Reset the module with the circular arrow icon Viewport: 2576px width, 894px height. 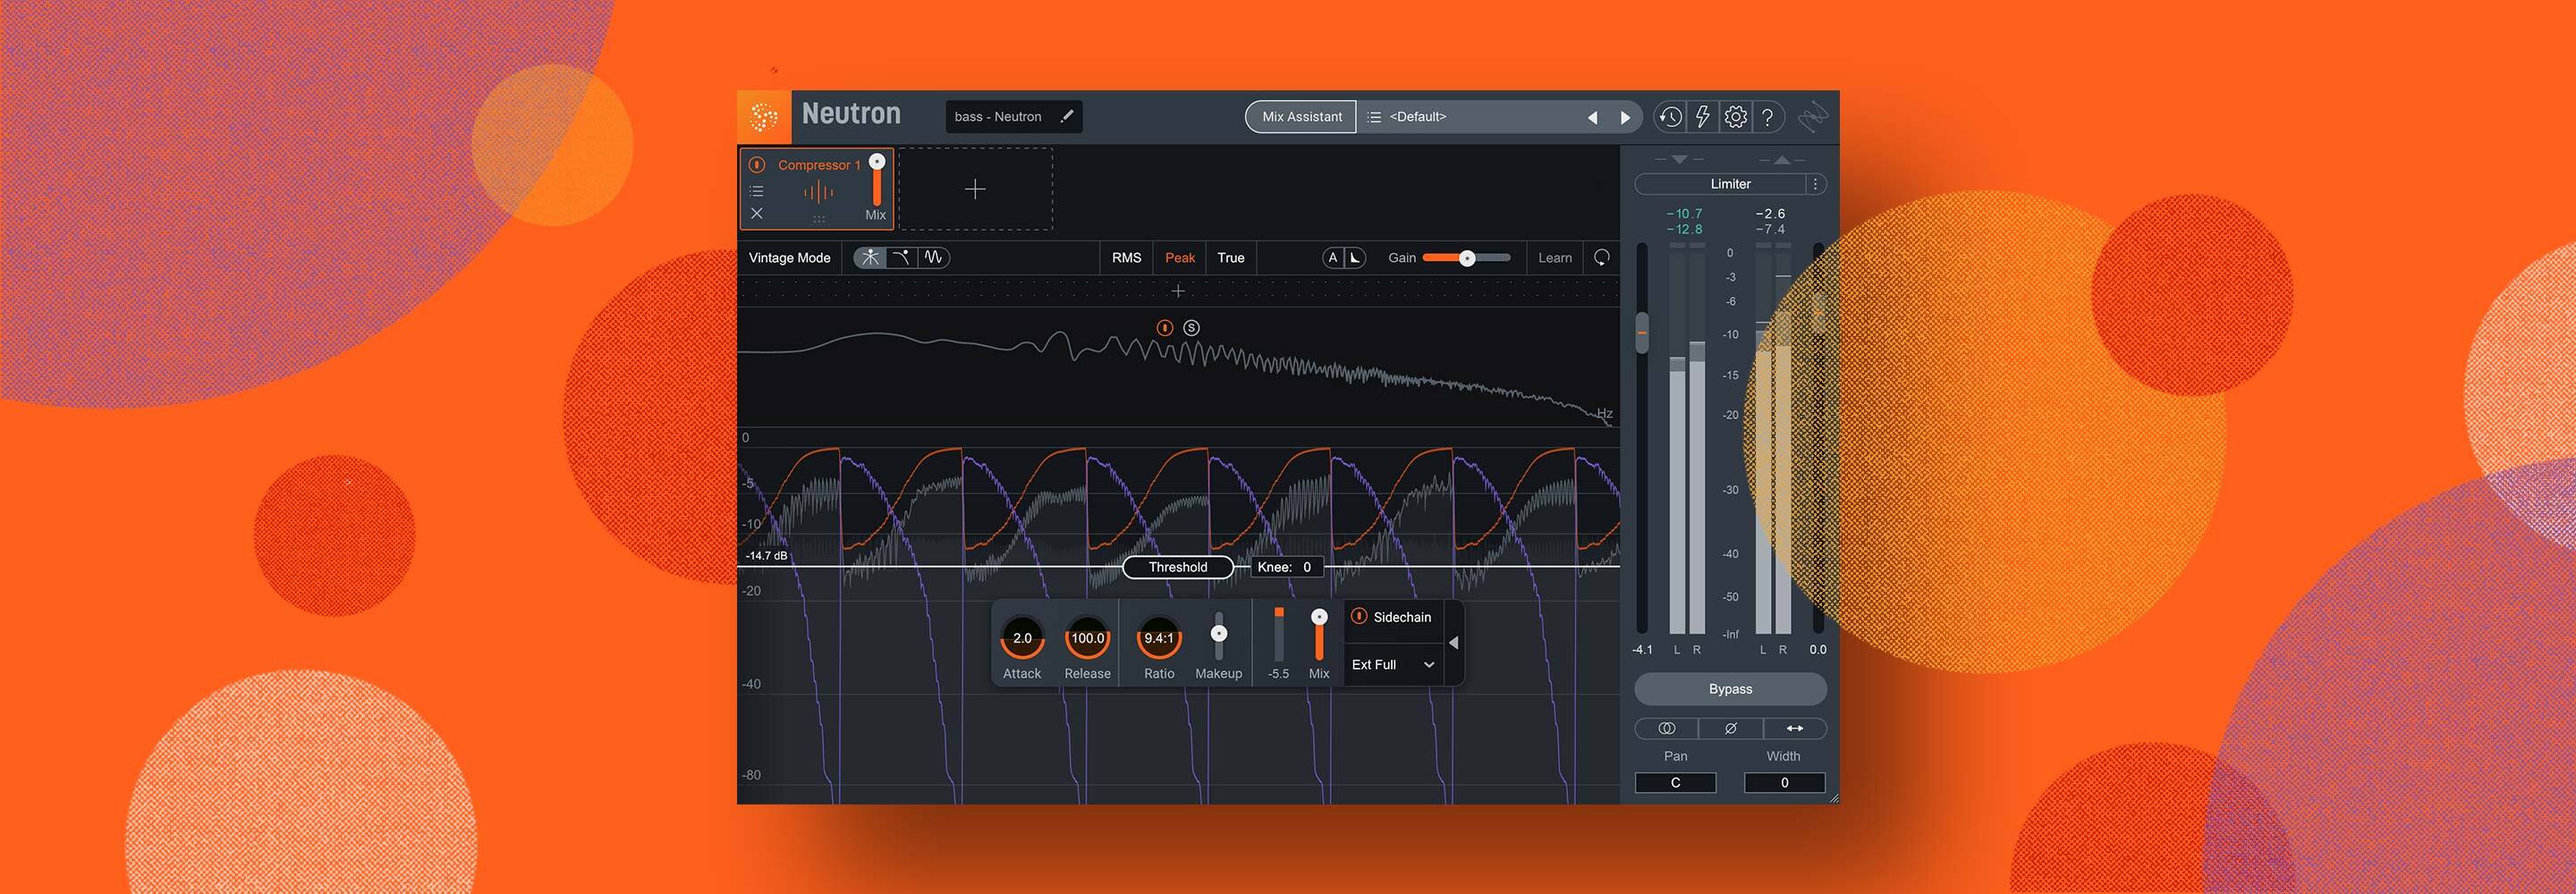[1601, 258]
